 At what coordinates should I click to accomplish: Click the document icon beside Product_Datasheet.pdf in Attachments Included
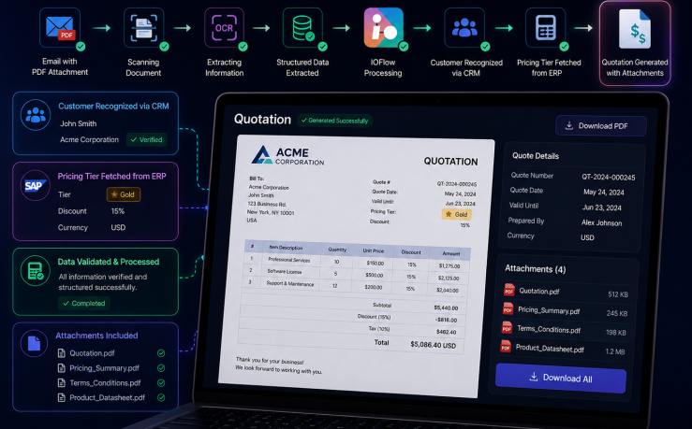62,397
